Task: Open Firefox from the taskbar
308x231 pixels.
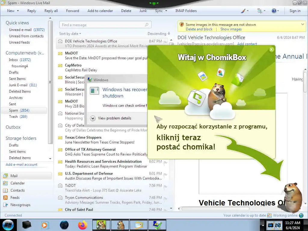Action: pos(83,225)
